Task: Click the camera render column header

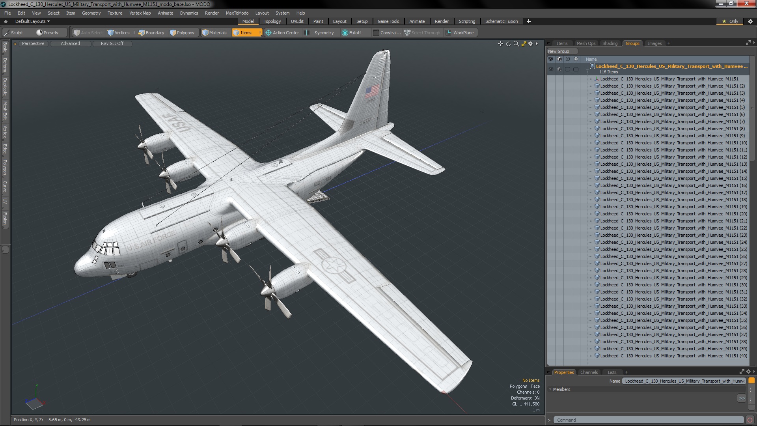Action: point(559,59)
